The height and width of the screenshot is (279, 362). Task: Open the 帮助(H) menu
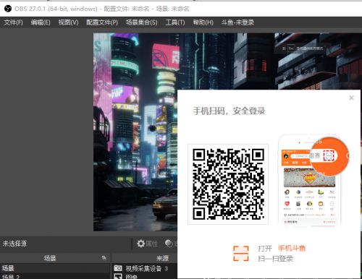pyautogui.click(x=203, y=22)
